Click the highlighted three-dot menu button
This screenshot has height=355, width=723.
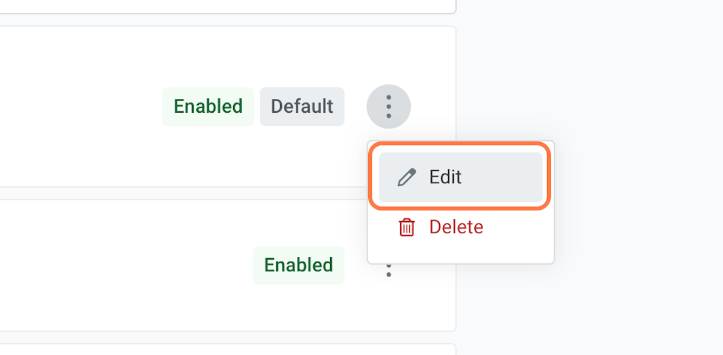(x=389, y=107)
